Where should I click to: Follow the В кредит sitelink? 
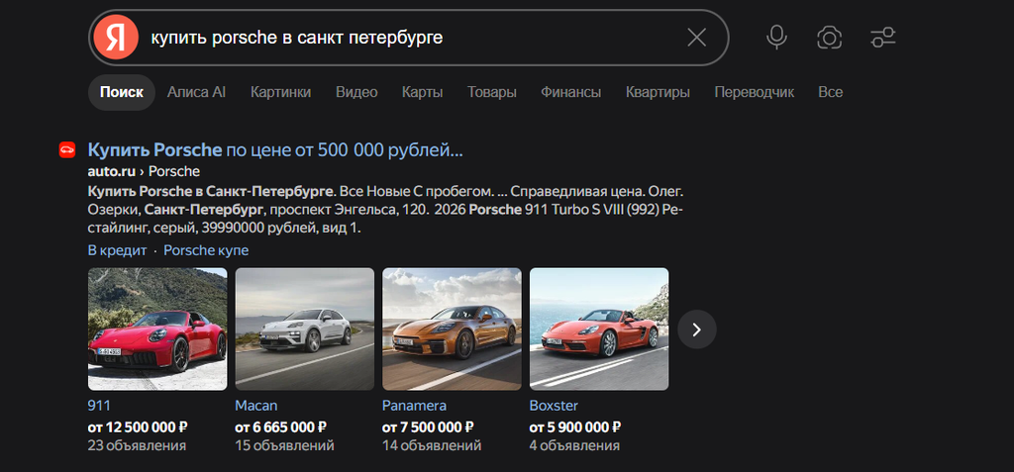tap(117, 250)
